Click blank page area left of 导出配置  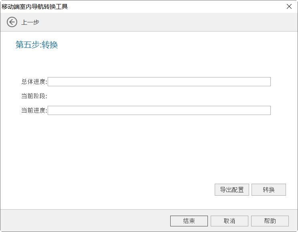120,190
